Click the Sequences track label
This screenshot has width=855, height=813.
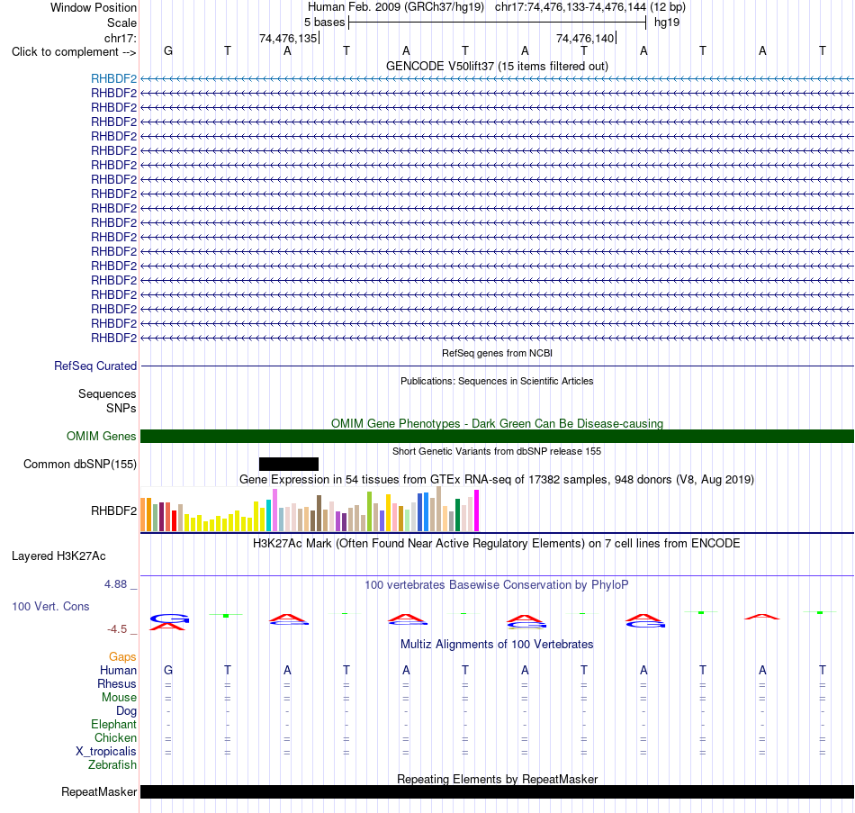click(107, 394)
